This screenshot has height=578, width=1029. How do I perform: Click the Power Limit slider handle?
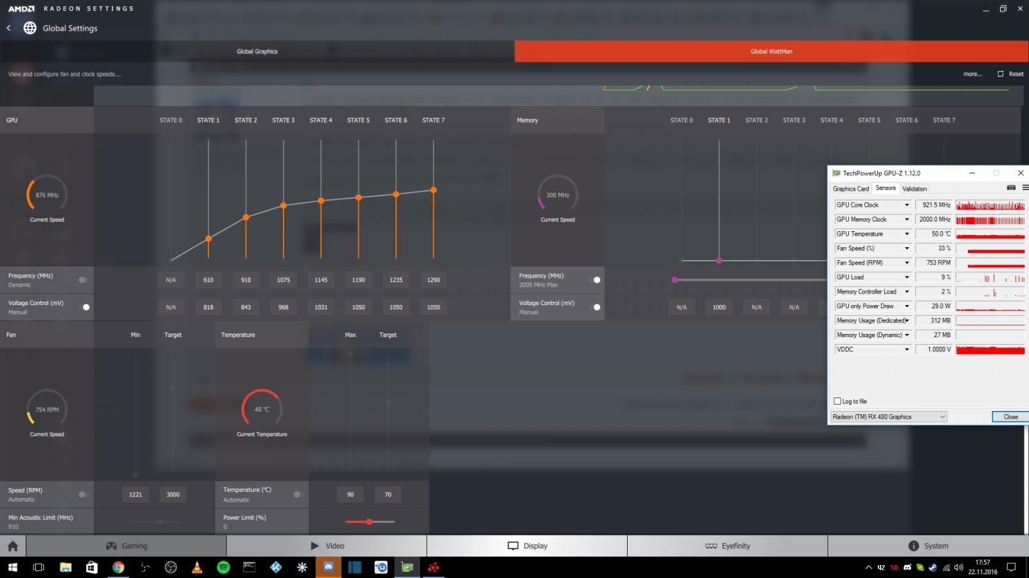pyautogui.click(x=369, y=521)
